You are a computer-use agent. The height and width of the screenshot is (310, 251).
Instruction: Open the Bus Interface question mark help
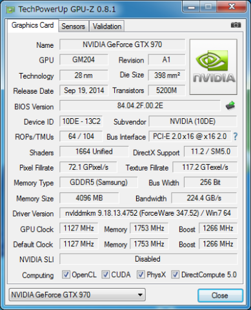point(236,136)
